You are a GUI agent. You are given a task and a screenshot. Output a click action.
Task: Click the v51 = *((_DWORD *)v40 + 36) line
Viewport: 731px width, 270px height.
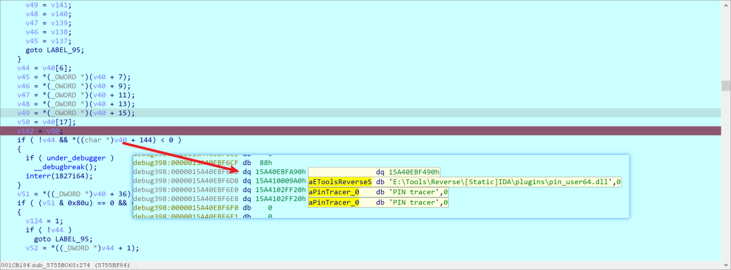pyautogui.click(x=74, y=194)
